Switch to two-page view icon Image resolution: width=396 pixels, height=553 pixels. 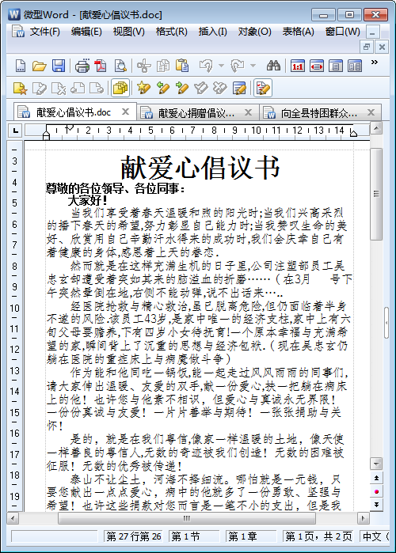tap(355, 66)
